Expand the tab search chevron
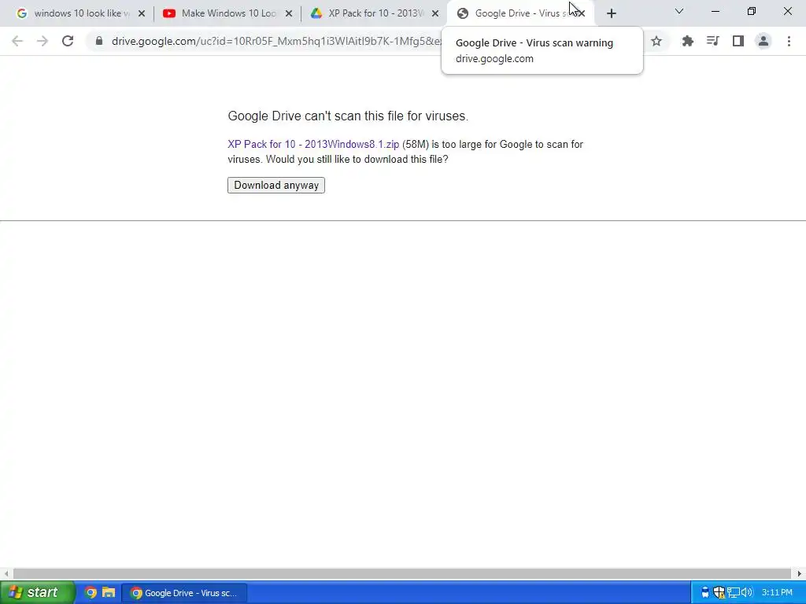The image size is (806, 604). (x=679, y=11)
